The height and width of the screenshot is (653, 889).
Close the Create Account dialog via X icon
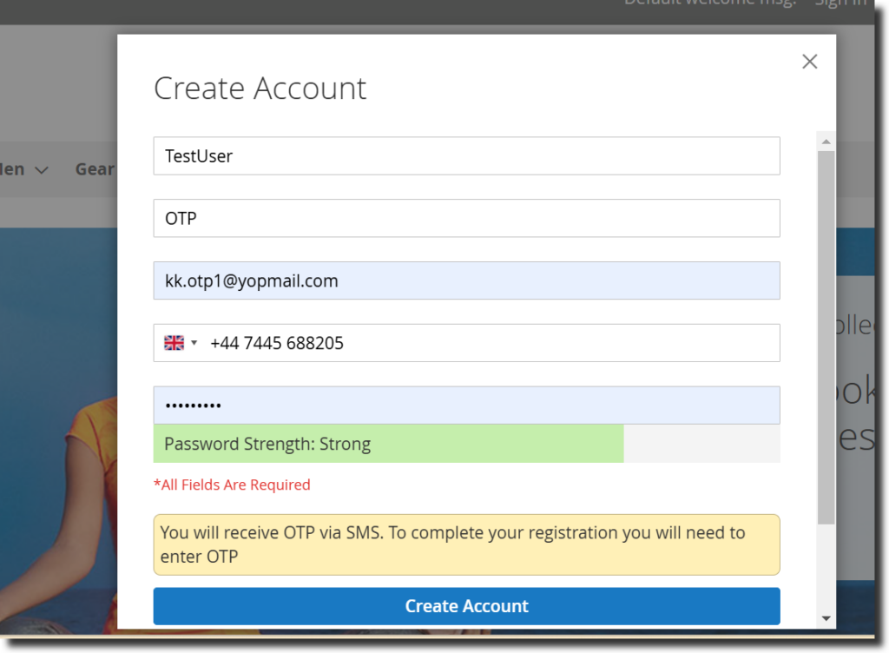(809, 61)
